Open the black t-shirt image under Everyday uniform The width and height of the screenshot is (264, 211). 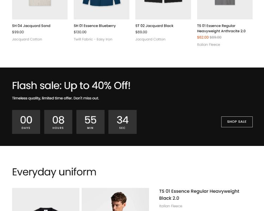(46, 200)
